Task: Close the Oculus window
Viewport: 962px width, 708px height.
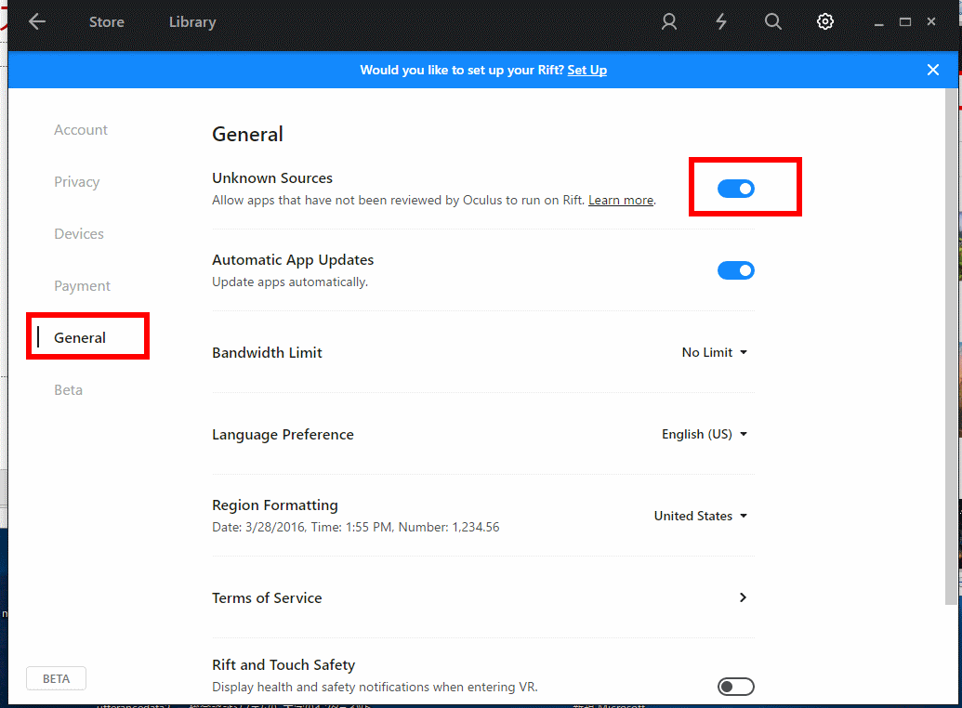Action: click(931, 21)
